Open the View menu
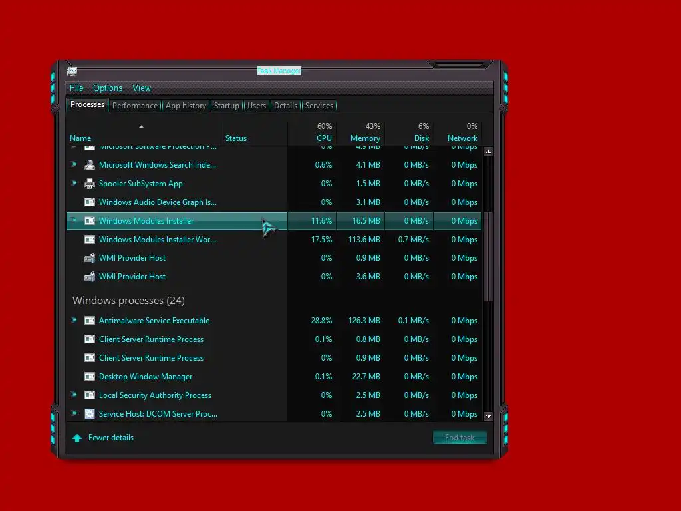 [142, 88]
